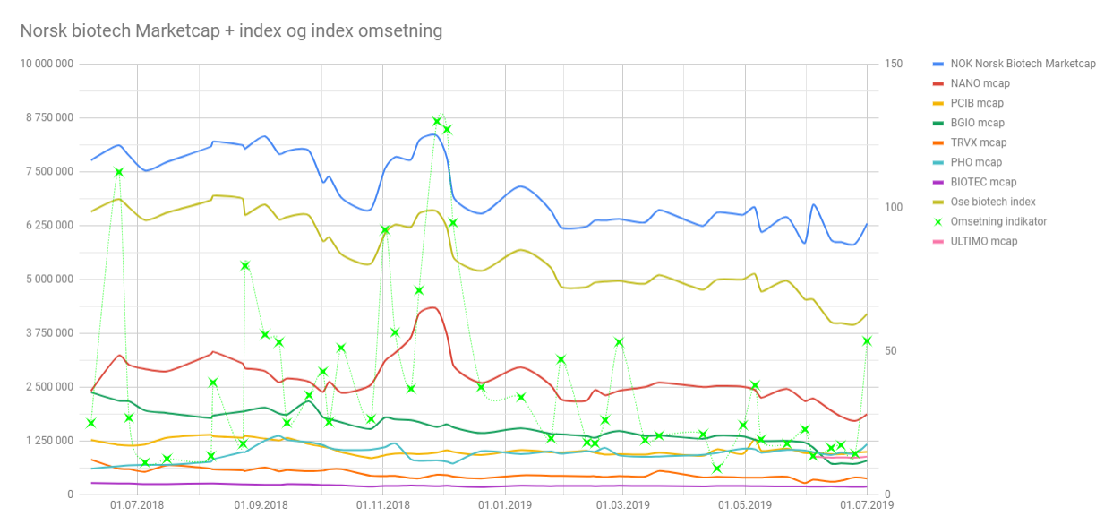Select the 150 label on right axis

(893, 64)
